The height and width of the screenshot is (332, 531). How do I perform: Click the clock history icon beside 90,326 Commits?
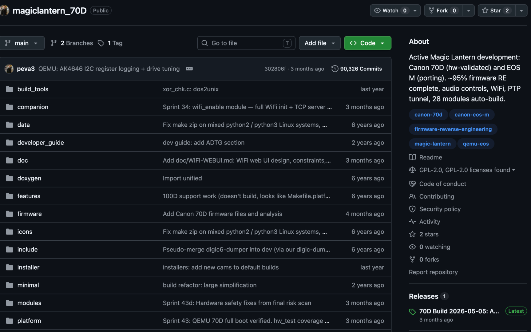(335, 69)
